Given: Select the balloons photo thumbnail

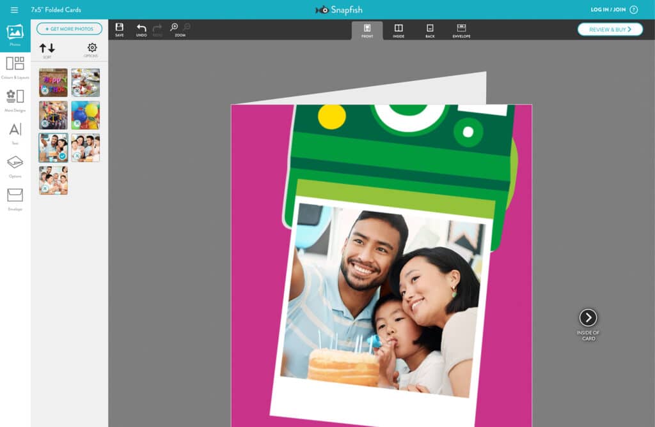Looking at the screenshot, I should (86, 115).
